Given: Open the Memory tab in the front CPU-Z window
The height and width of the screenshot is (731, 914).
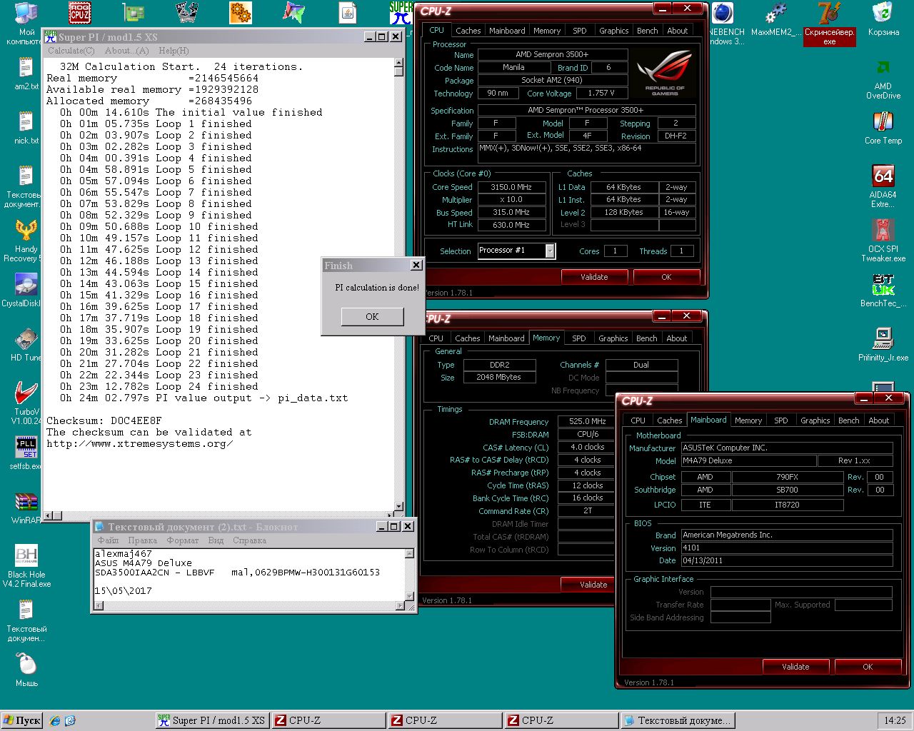Looking at the screenshot, I should click(748, 420).
